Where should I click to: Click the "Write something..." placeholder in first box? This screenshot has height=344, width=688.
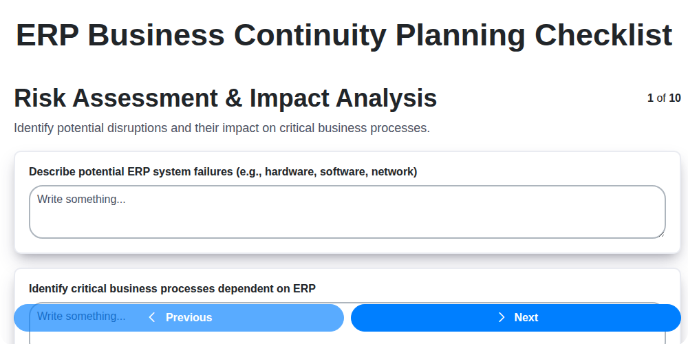click(x=81, y=200)
